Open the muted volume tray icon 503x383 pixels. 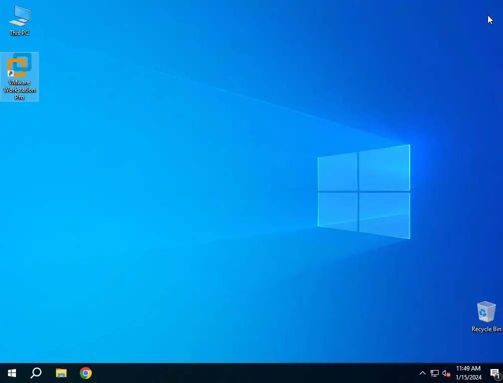coord(446,373)
